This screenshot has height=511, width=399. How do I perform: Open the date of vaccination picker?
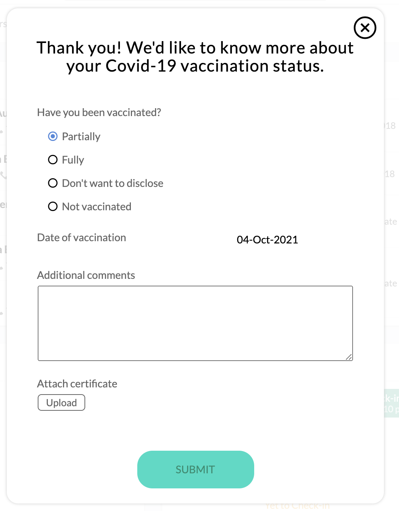point(267,240)
